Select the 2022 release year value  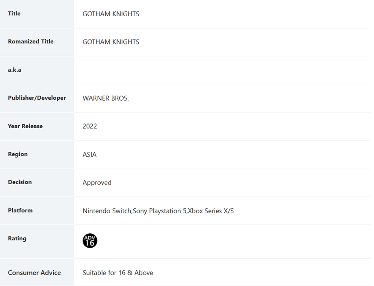pos(90,127)
